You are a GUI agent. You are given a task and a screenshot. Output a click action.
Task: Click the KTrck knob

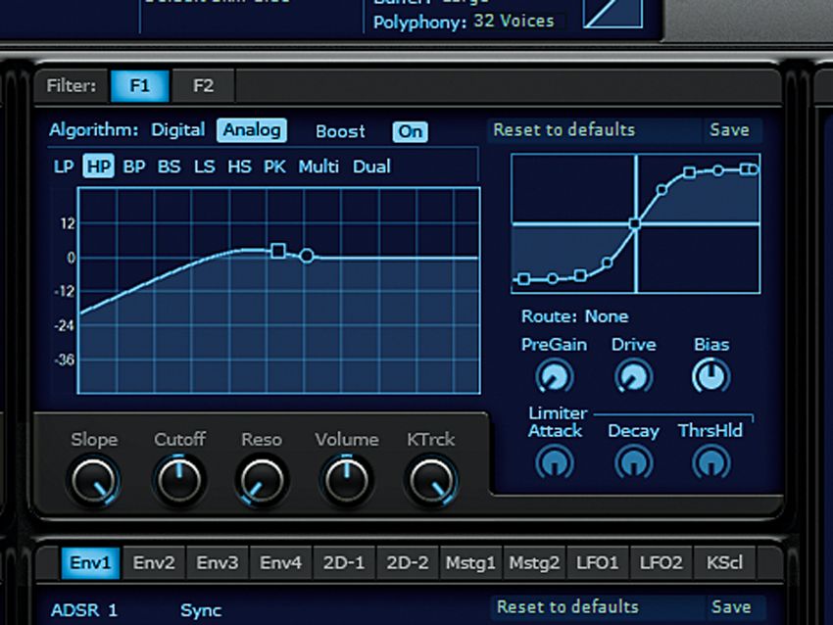[x=431, y=479]
